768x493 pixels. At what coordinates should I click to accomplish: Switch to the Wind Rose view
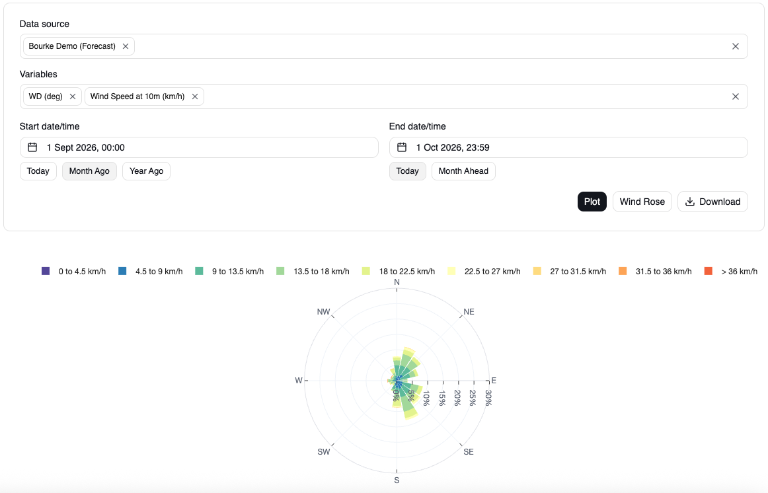click(642, 202)
